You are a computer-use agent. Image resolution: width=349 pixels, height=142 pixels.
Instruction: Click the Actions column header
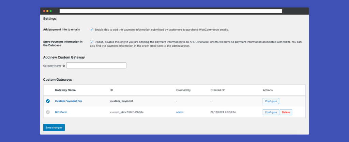coord(268,90)
